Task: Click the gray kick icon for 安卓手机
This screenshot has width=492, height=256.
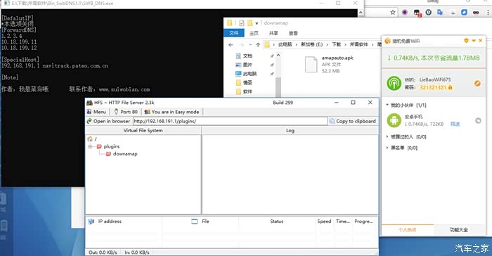Action: [x=478, y=121]
